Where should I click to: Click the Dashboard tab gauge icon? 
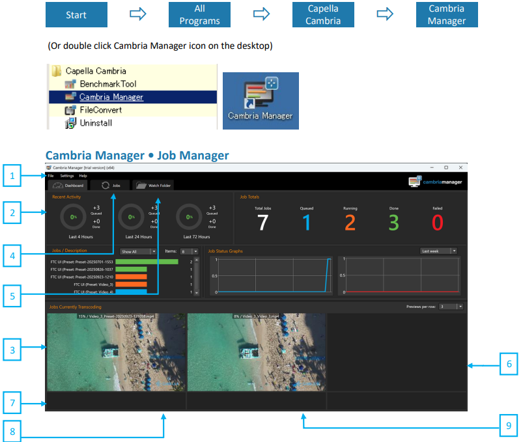[57, 186]
